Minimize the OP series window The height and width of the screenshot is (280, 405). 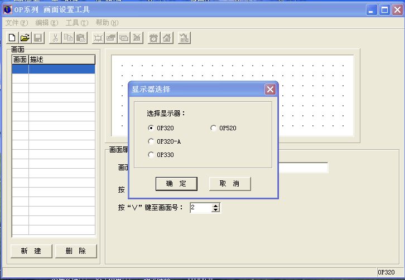coord(372,10)
